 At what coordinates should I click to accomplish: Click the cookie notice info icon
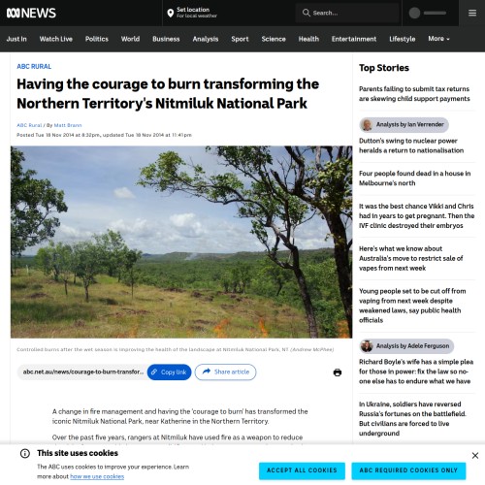click(25, 453)
